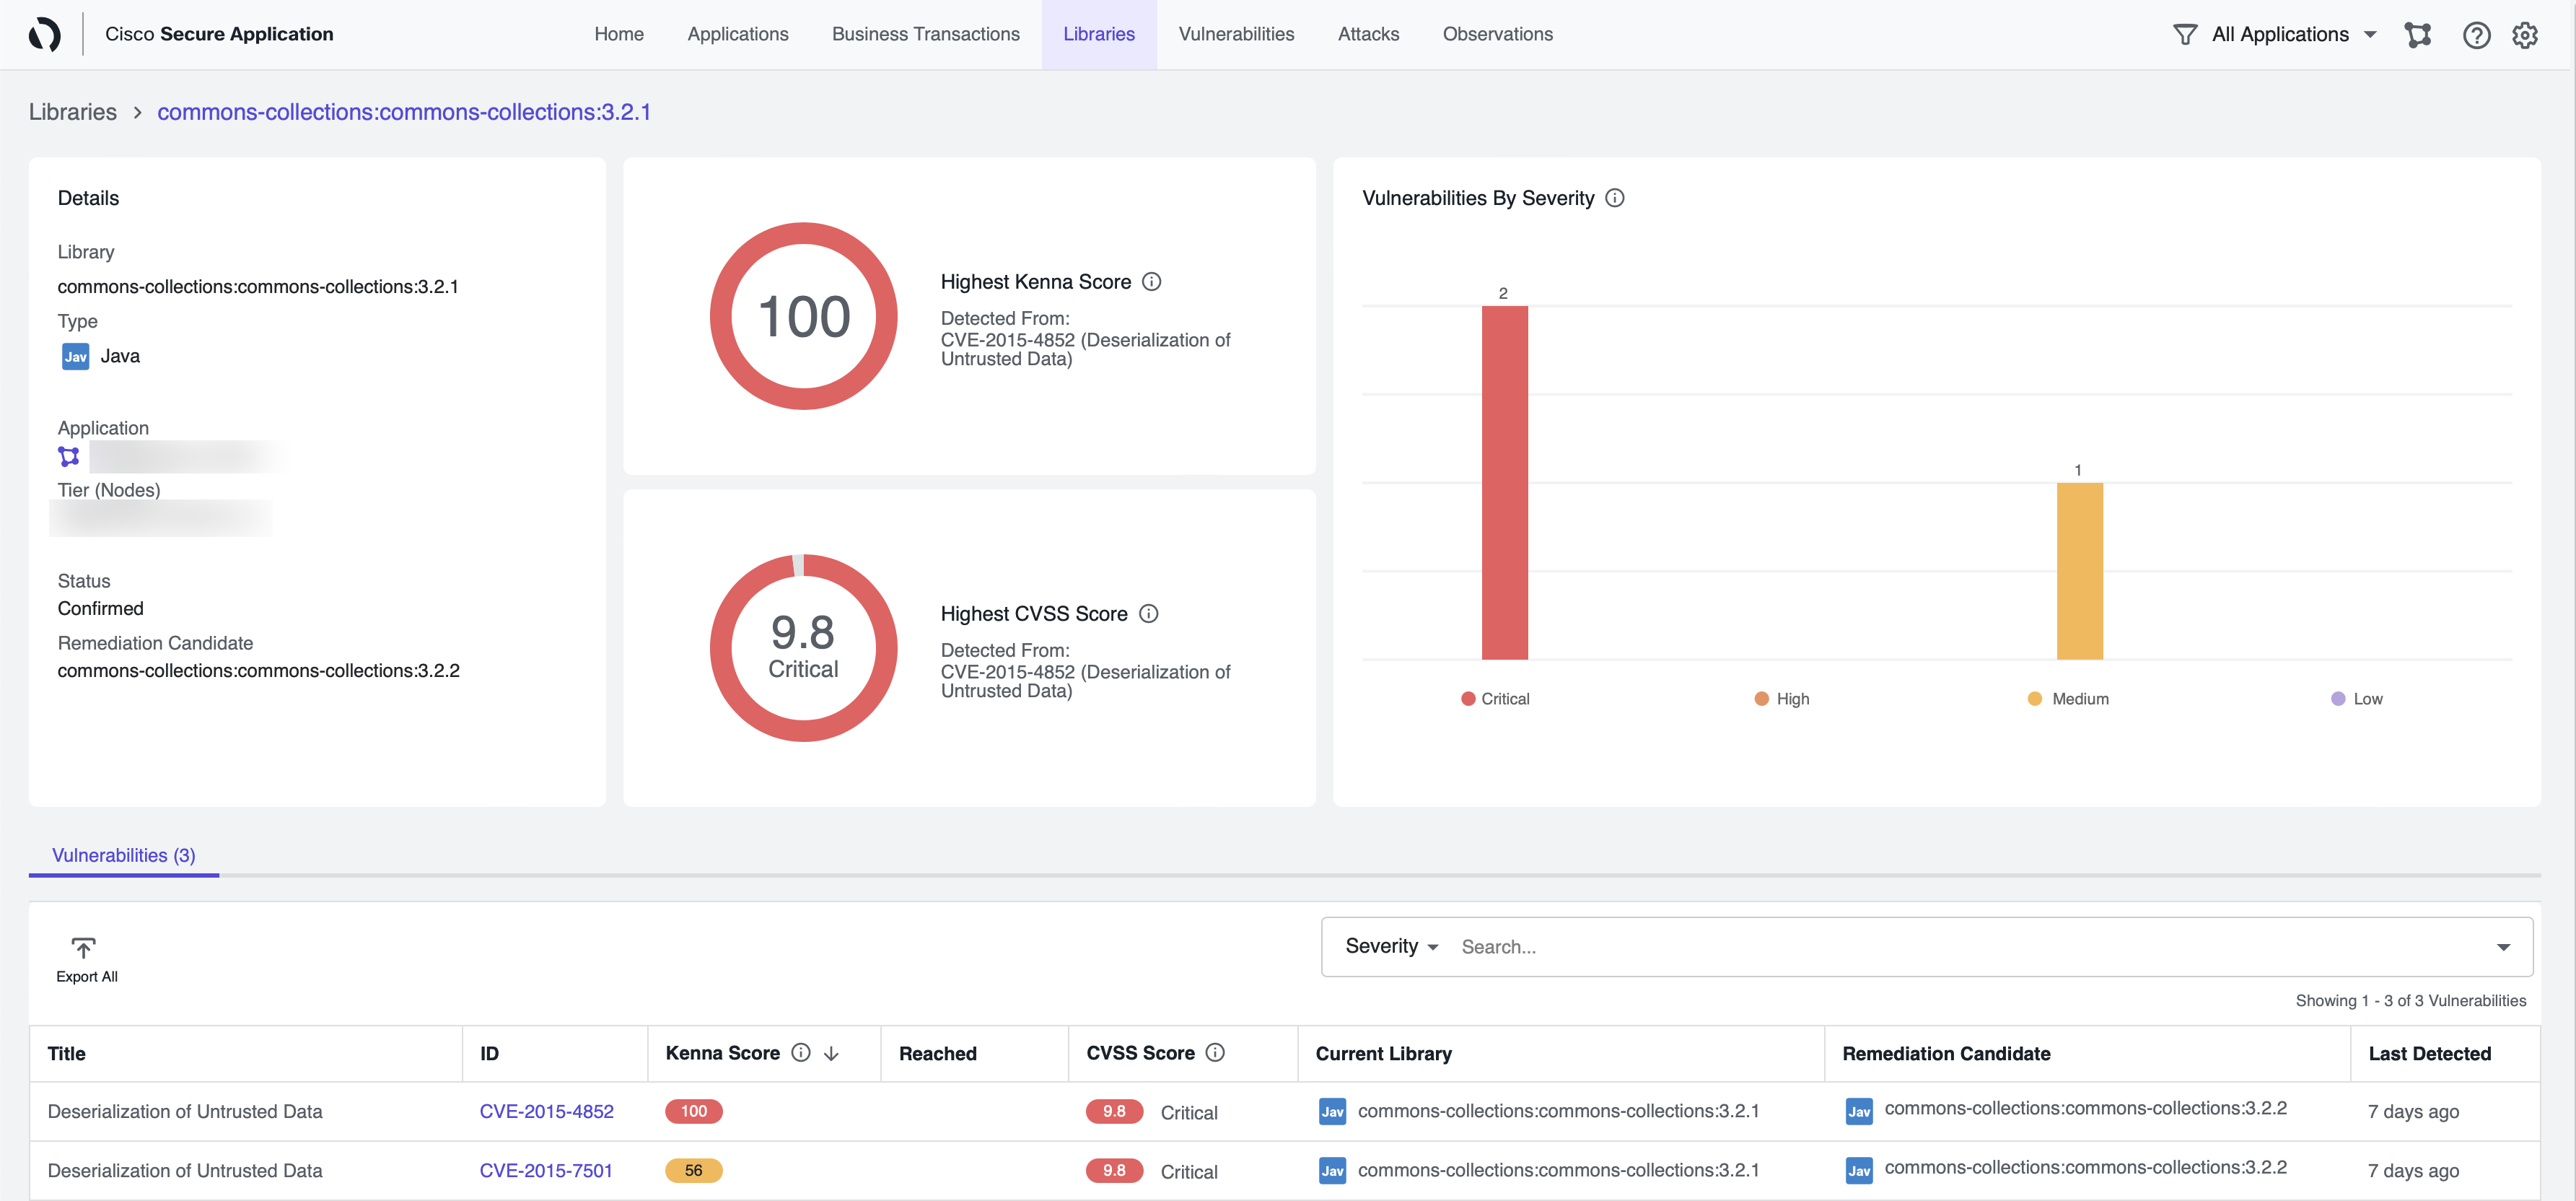Open the Observations tab
Viewport: 2576px width, 1201px height.
pos(1497,34)
